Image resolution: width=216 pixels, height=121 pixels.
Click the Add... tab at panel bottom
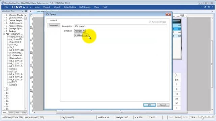(x=18, y=113)
